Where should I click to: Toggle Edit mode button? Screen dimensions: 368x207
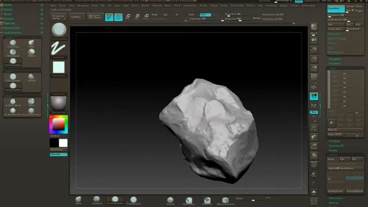109,17
